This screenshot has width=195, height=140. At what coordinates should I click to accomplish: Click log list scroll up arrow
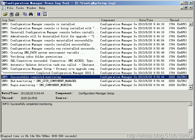click(x=191, y=24)
